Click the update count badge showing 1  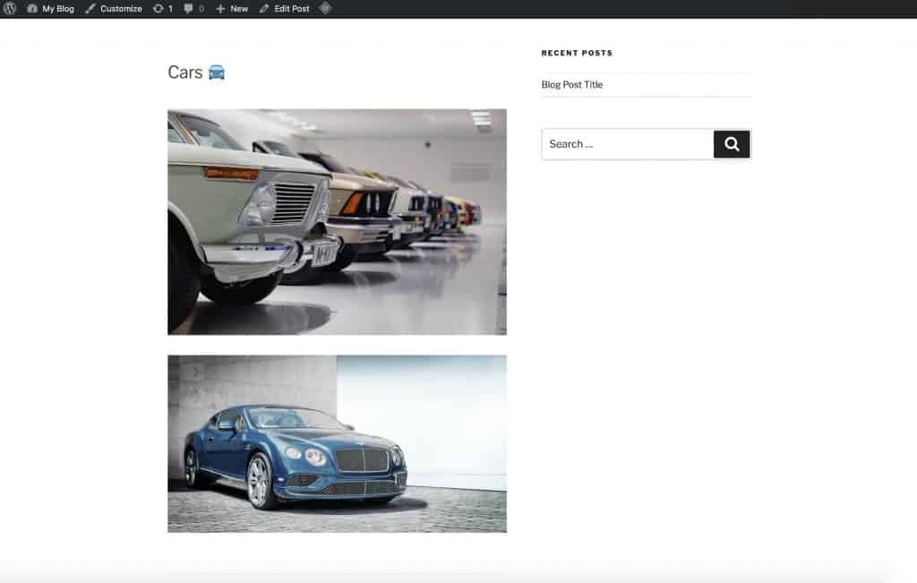(x=170, y=8)
